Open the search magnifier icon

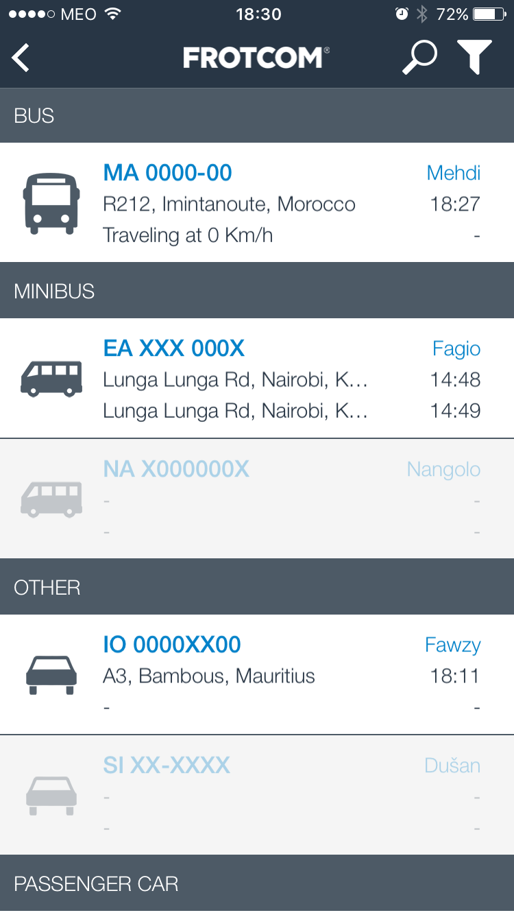click(x=419, y=57)
